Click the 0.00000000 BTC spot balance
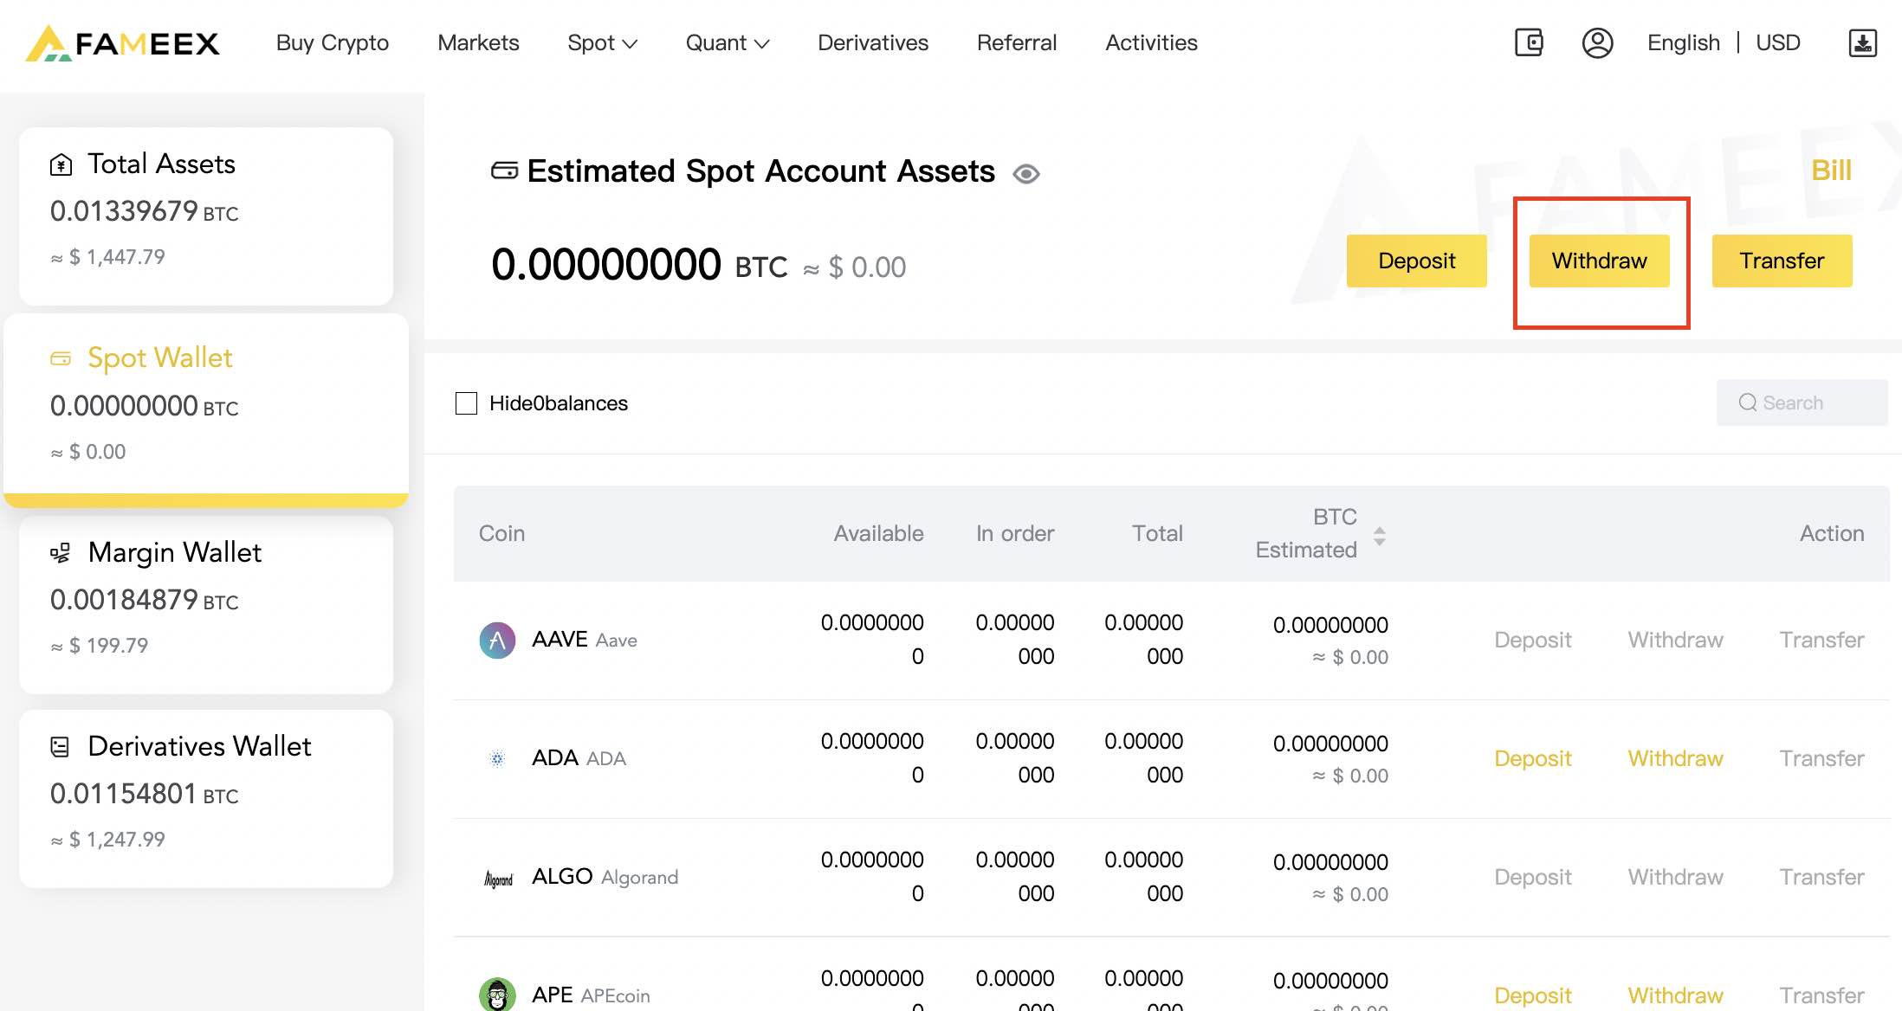 639,264
